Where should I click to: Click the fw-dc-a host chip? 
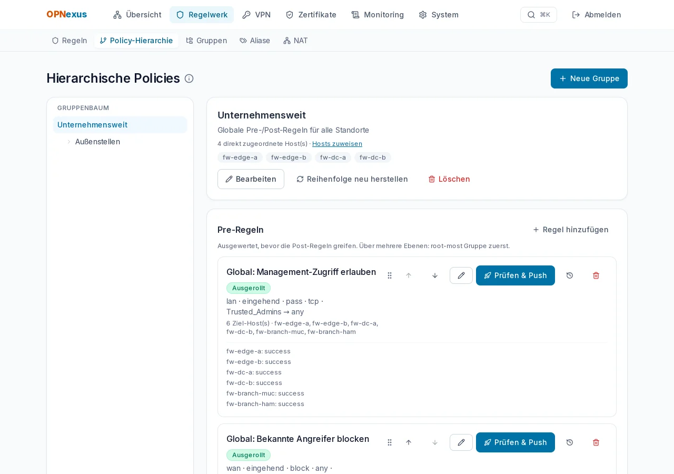[333, 157]
